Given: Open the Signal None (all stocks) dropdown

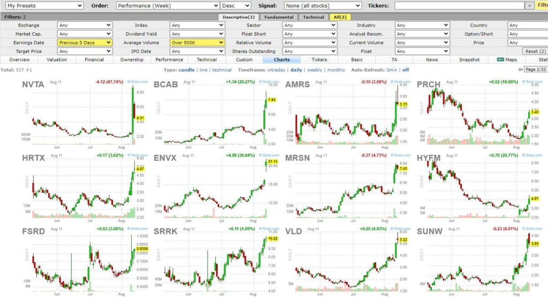Looking at the screenshot, I should (323, 5).
